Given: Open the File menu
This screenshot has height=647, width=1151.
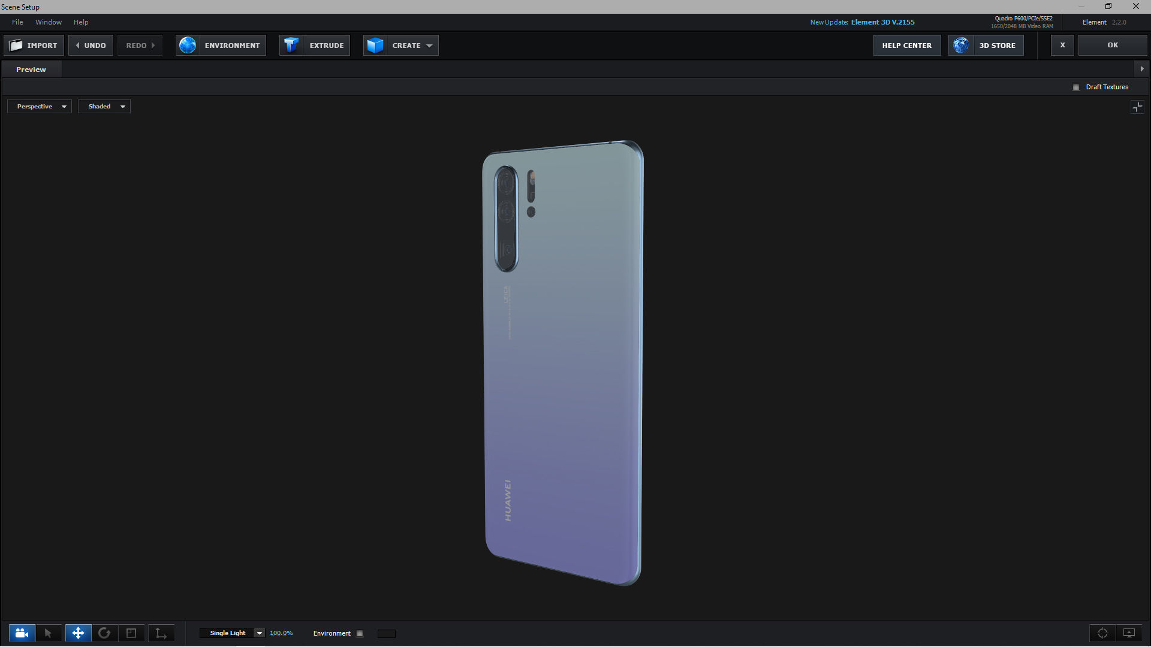Looking at the screenshot, I should click(17, 22).
